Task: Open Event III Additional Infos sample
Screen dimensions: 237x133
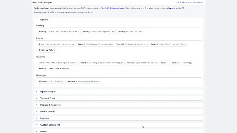Action: click(x=132, y=44)
